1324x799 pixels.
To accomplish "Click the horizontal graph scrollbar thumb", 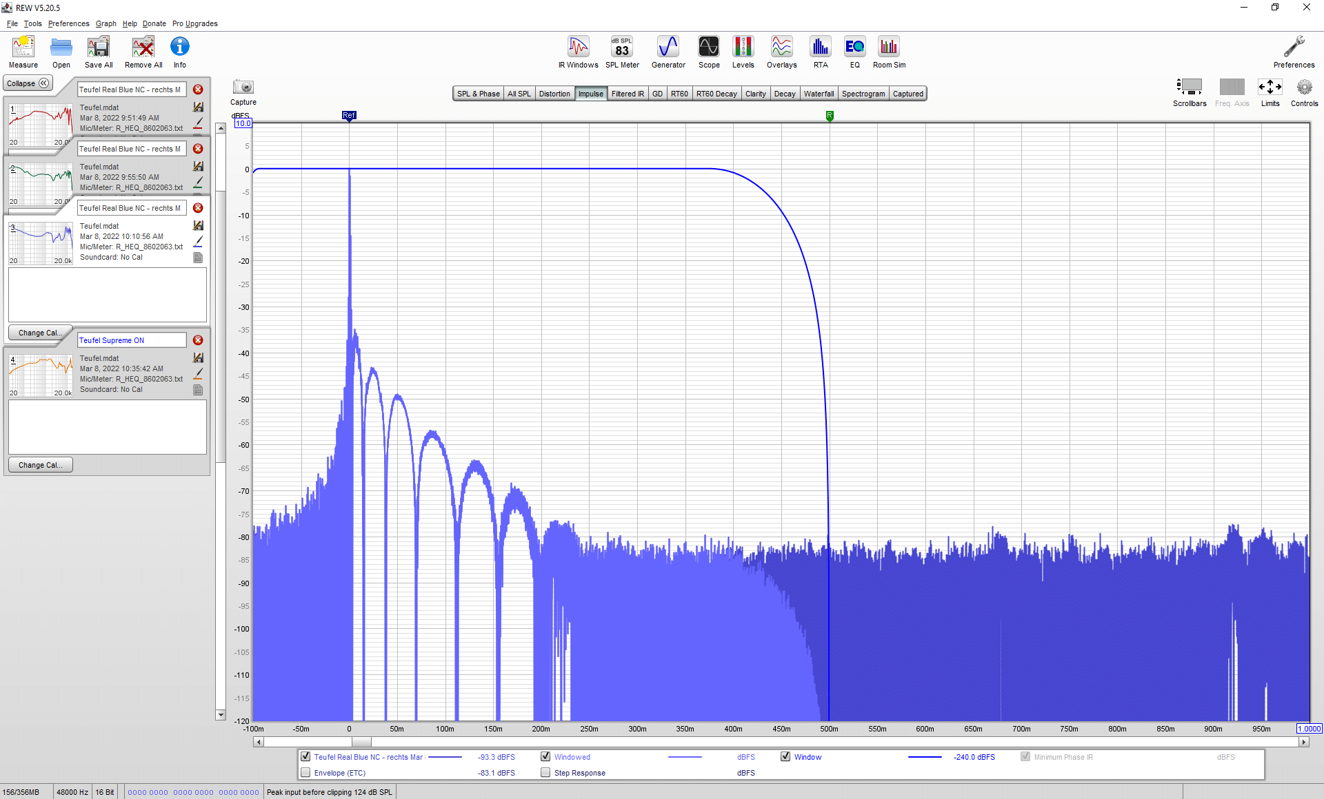I will [x=361, y=742].
